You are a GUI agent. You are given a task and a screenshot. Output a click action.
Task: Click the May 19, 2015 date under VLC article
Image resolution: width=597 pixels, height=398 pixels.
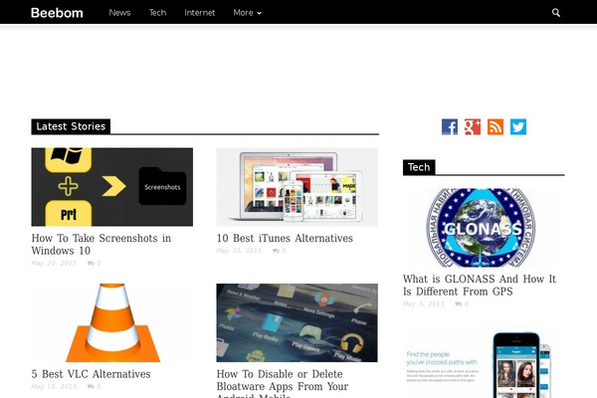coord(54,387)
